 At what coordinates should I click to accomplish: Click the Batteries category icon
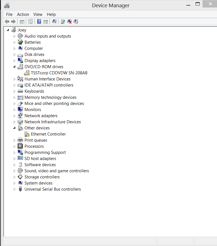[20, 42]
